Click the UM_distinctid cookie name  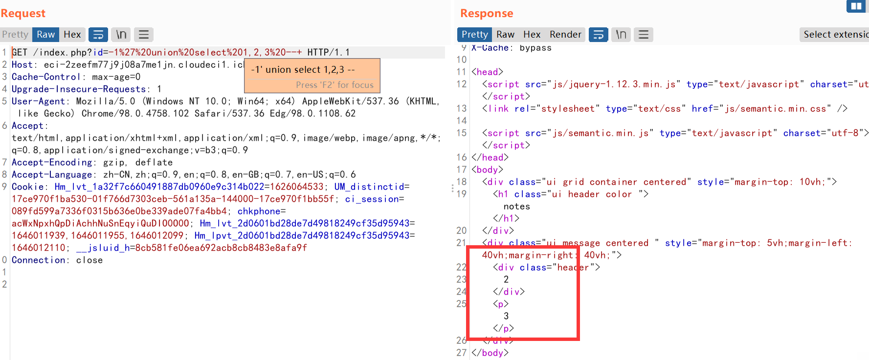370,187
